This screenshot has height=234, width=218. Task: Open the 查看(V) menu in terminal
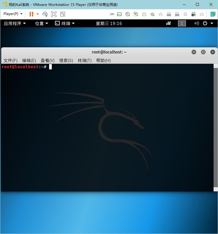(47, 61)
